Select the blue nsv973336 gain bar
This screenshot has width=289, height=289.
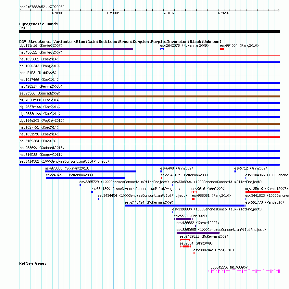[90, 171]
